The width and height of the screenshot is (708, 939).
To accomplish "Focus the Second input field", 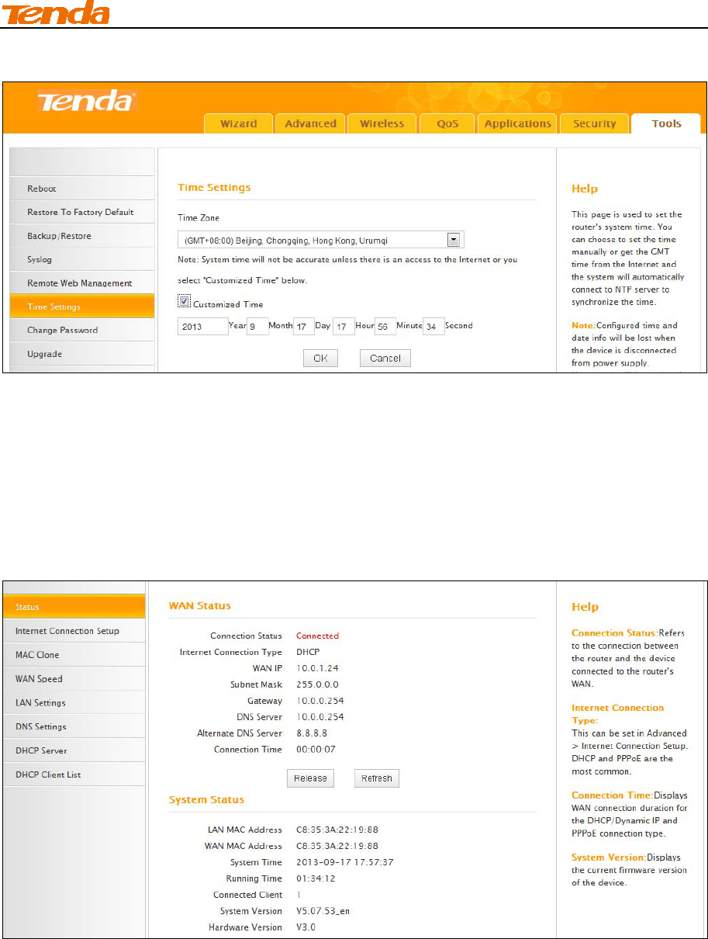I will (x=433, y=326).
